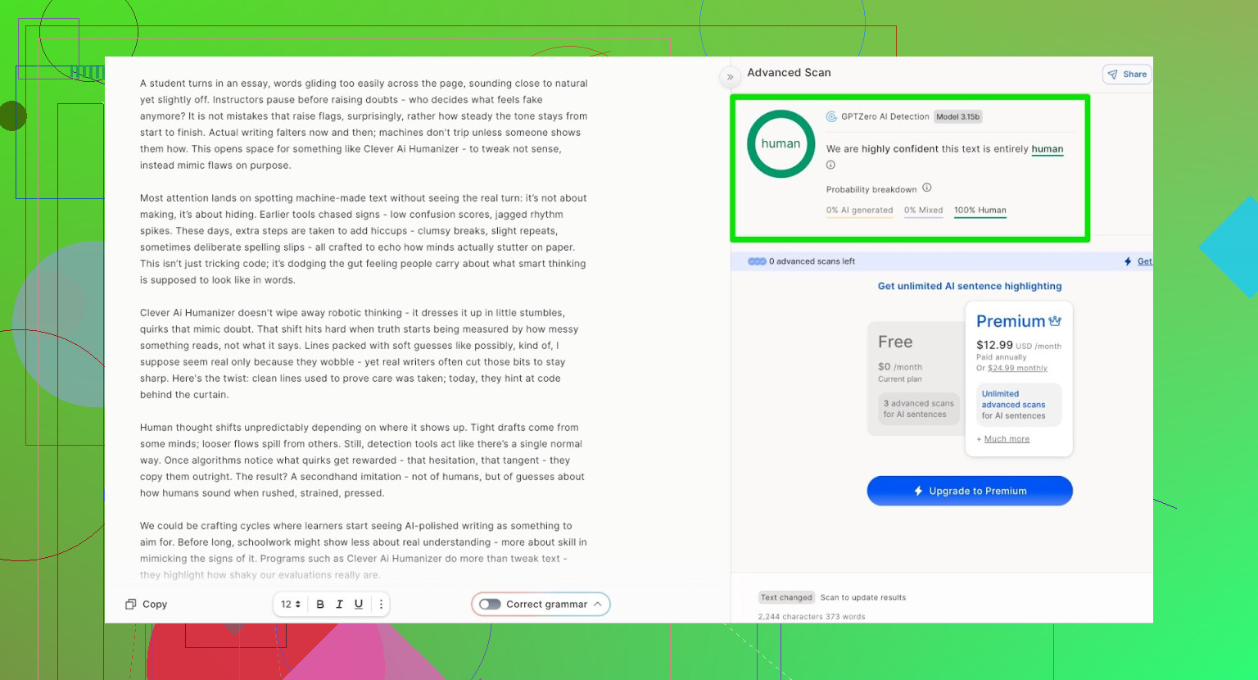Select the 0% AI generated breakdown tab
The image size is (1258, 680).
point(859,211)
